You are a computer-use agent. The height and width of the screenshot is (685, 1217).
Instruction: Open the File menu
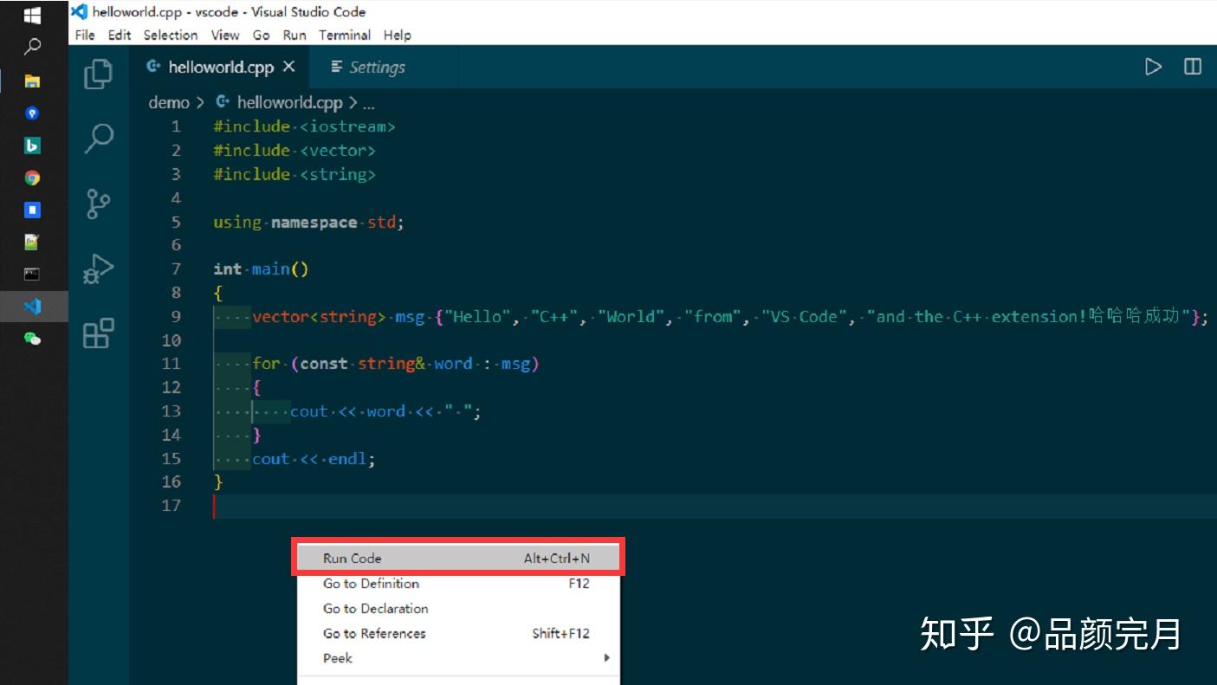85,35
